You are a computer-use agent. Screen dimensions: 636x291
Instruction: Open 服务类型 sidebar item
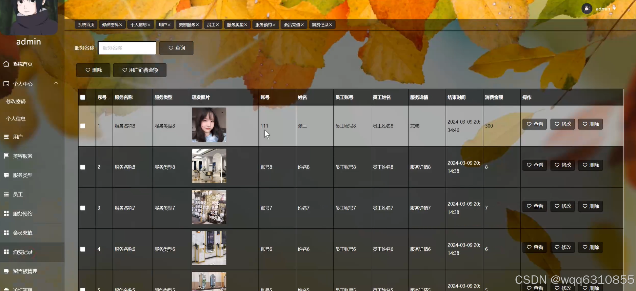[x=22, y=175]
